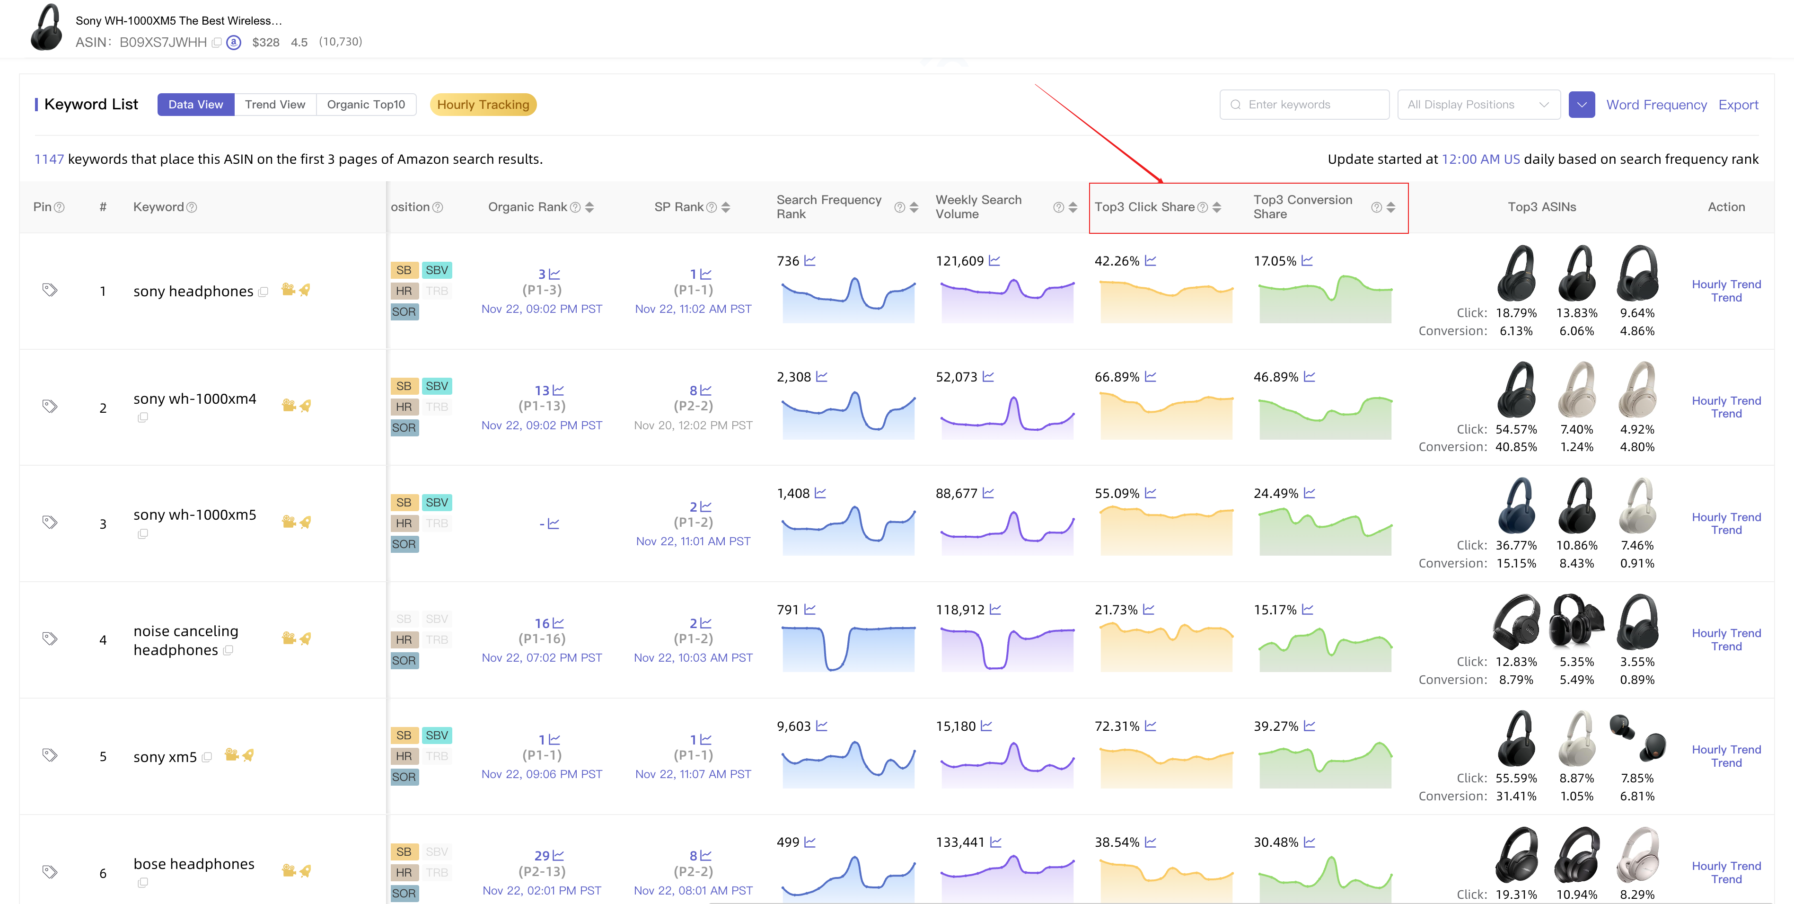The width and height of the screenshot is (1794, 904).
Task: Open Hourly Tracking
Action: (x=484, y=105)
